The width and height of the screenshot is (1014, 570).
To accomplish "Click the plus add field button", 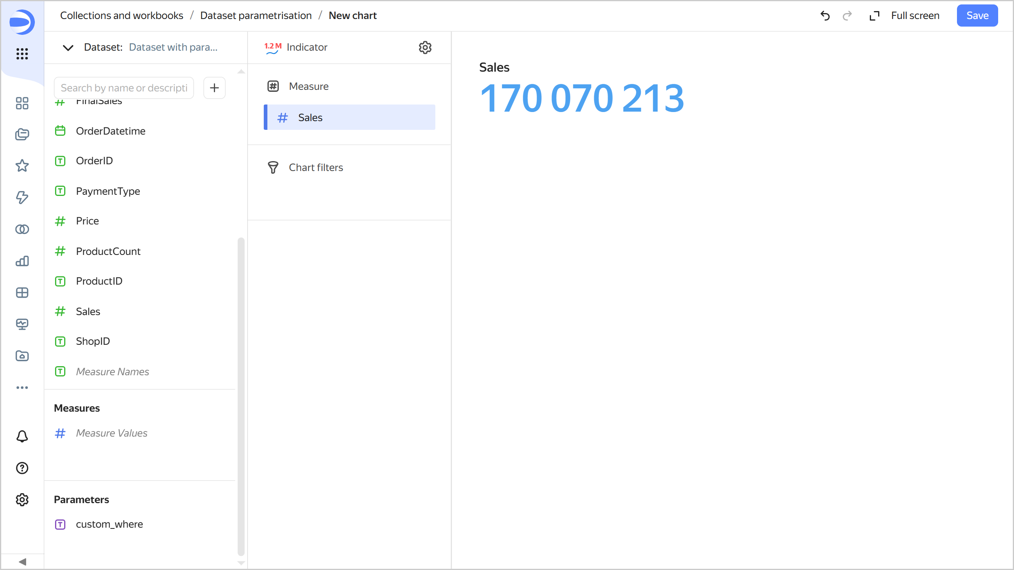I will pyautogui.click(x=214, y=88).
